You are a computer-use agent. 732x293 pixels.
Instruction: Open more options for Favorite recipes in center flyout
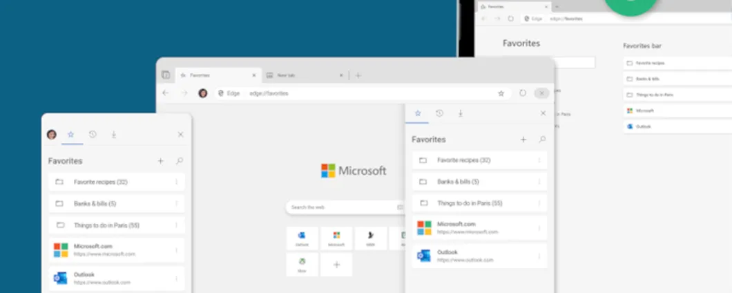point(539,160)
